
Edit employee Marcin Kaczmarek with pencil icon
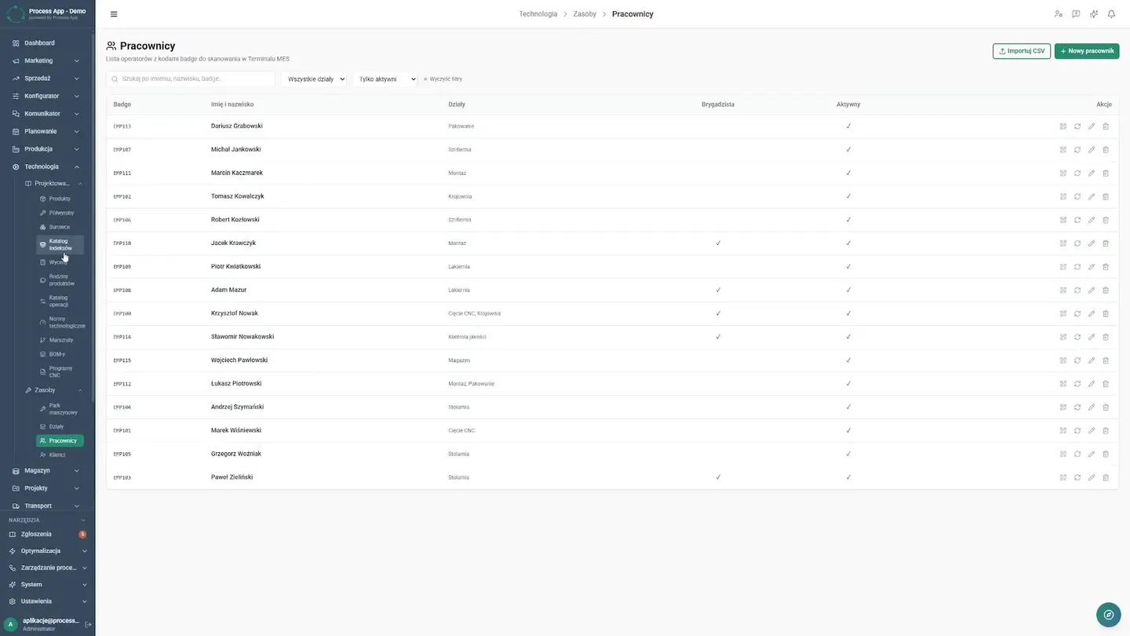(x=1092, y=173)
